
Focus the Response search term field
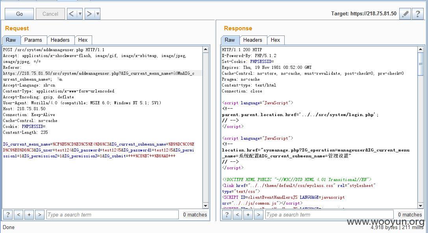click(x=330, y=215)
